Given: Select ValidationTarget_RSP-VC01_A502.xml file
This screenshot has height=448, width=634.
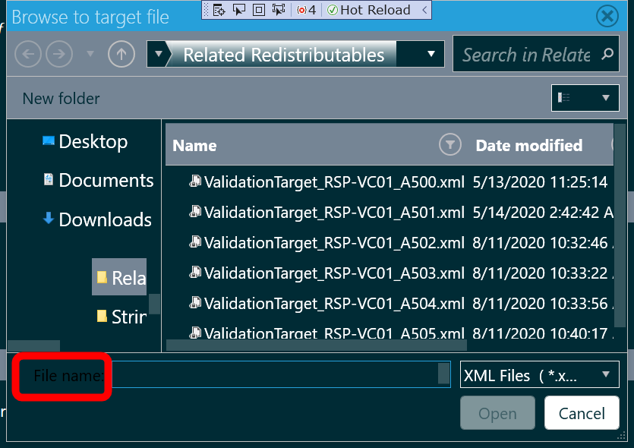Looking at the screenshot, I should click(x=326, y=243).
